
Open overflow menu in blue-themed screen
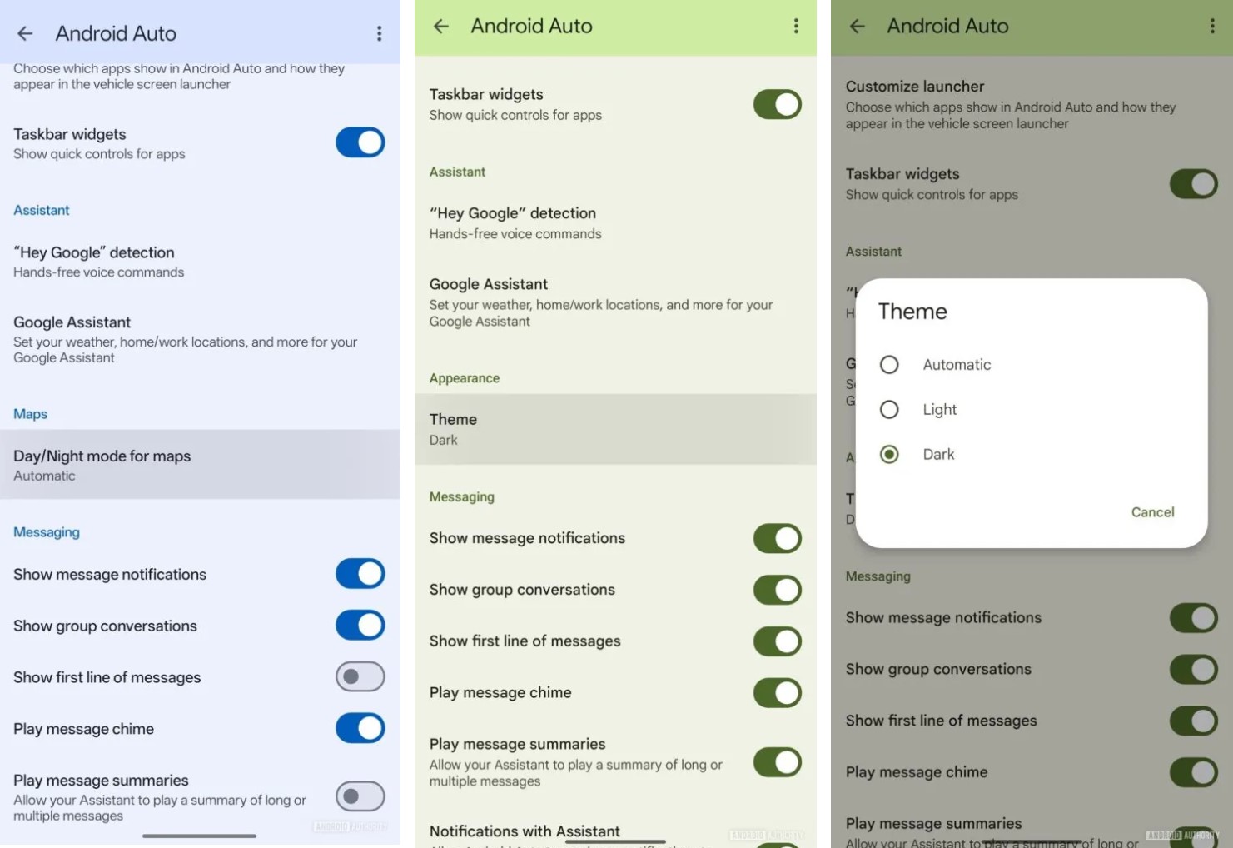click(x=379, y=33)
